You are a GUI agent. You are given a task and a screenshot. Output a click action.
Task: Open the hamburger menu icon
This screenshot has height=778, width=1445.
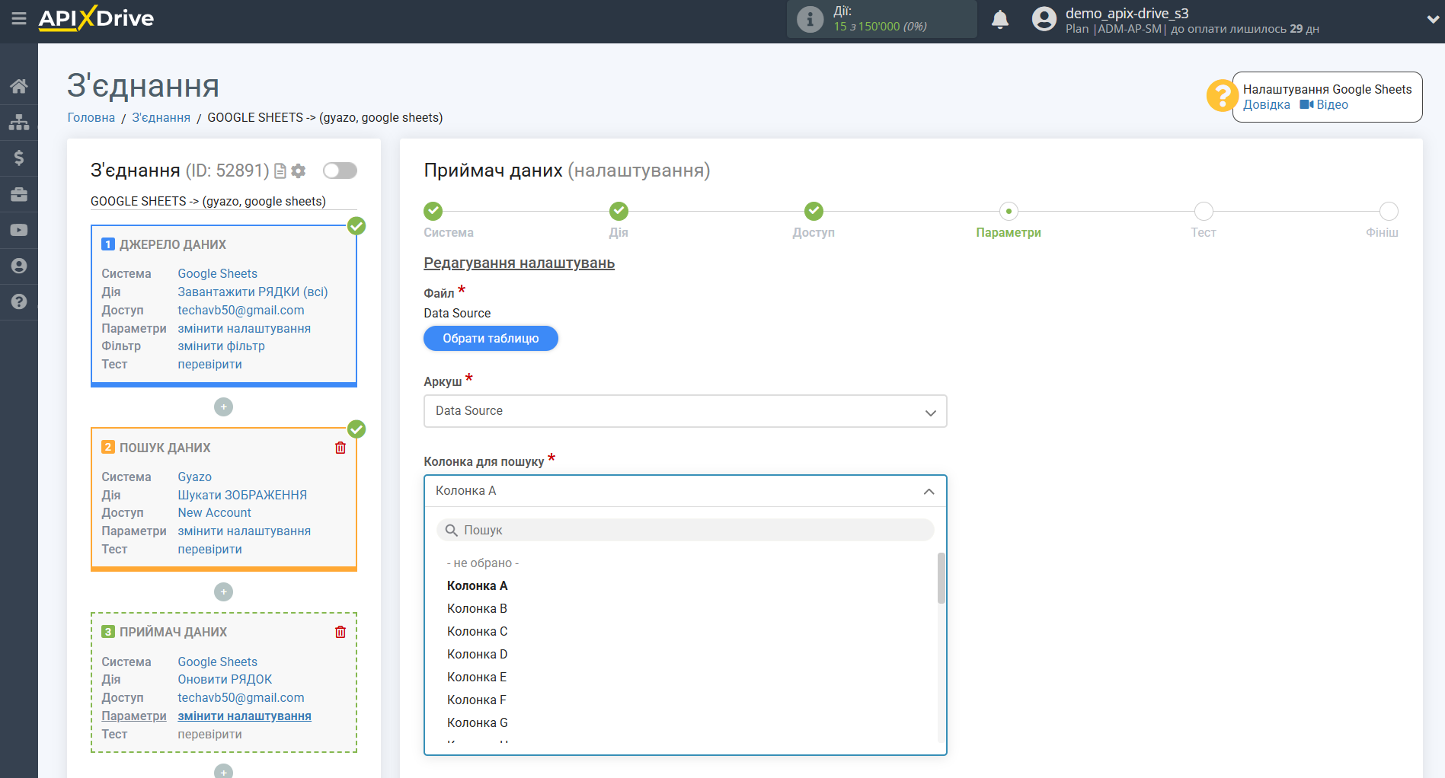pos(18,18)
